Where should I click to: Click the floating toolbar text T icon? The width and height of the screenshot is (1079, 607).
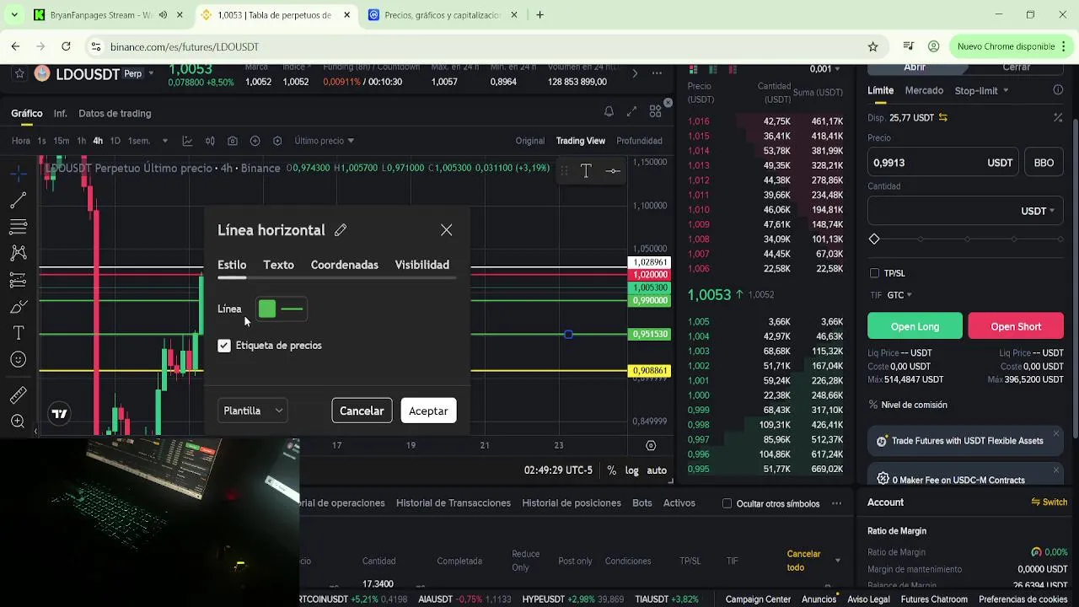coord(586,170)
